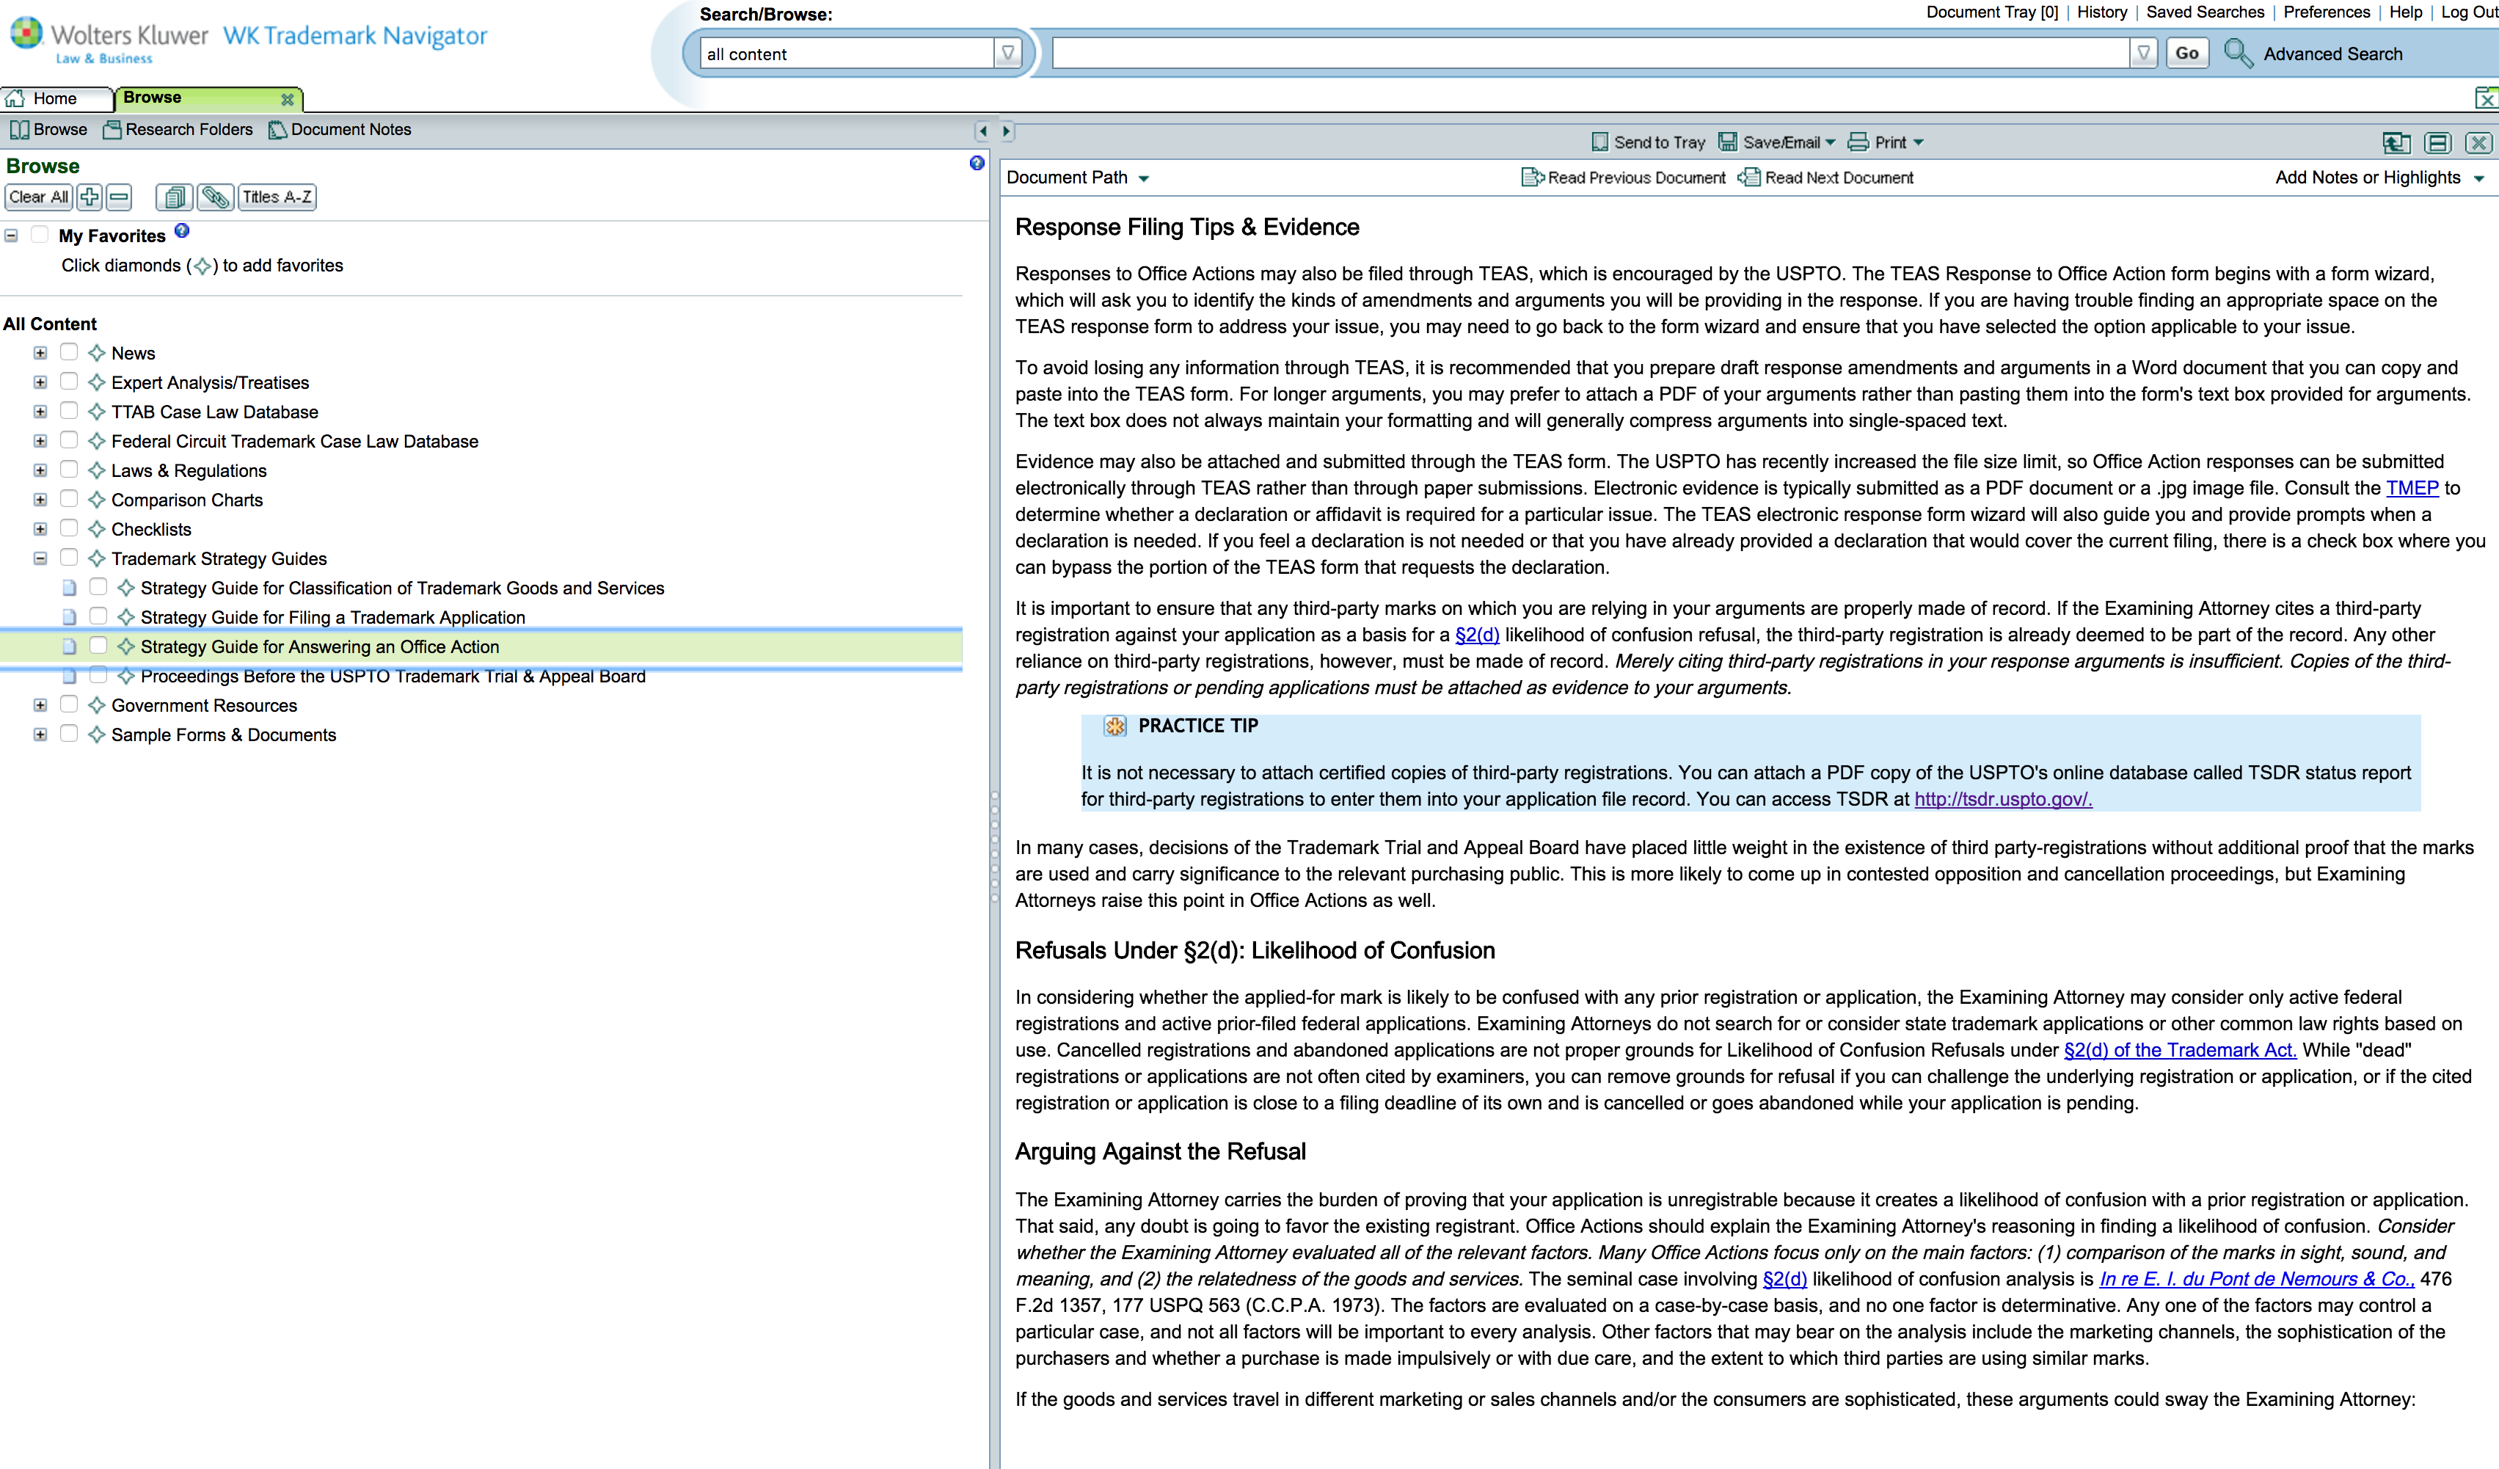2499x1469 pixels.
Task: Expand the News tree node
Action: [40, 352]
